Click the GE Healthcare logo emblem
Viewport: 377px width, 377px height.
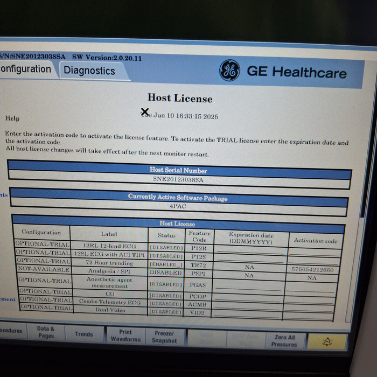tap(229, 70)
